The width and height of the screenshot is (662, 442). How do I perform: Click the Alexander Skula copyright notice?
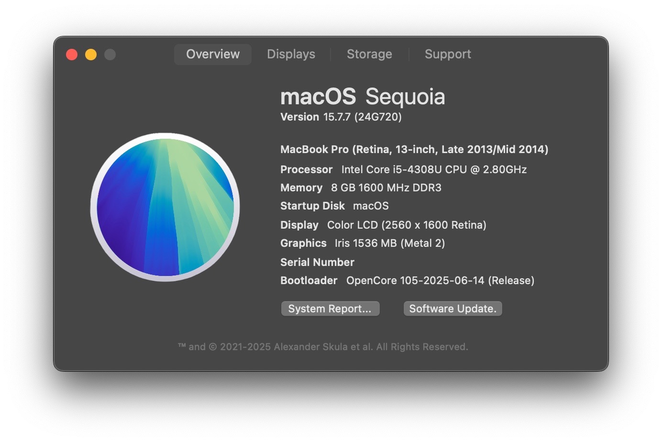coord(323,347)
